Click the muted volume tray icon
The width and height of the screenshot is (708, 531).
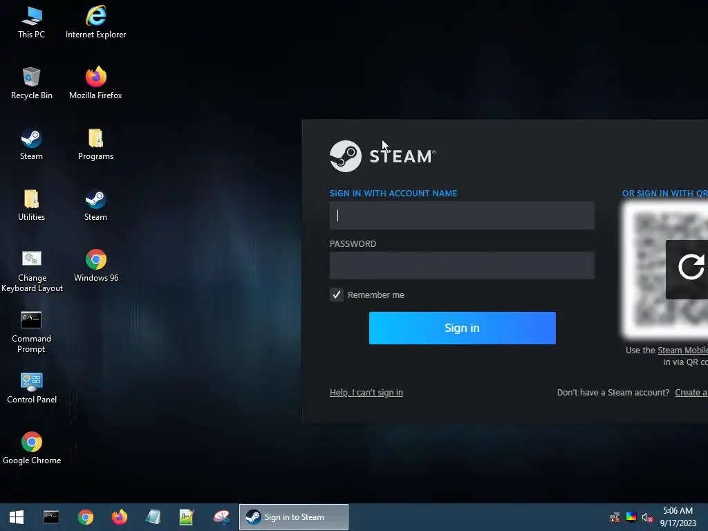(647, 517)
